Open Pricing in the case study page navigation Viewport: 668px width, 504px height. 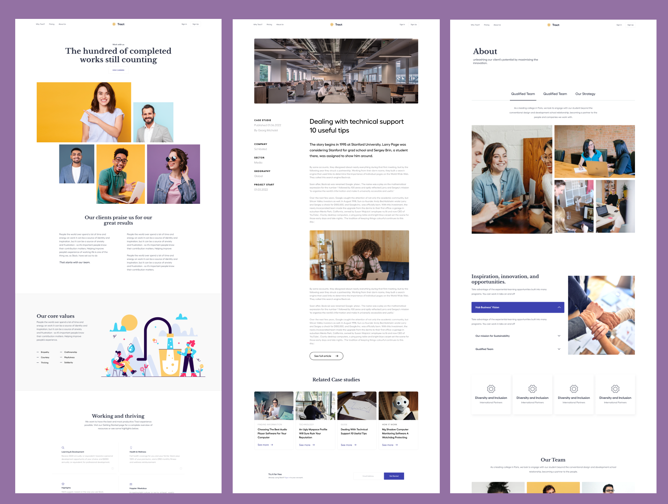point(269,25)
